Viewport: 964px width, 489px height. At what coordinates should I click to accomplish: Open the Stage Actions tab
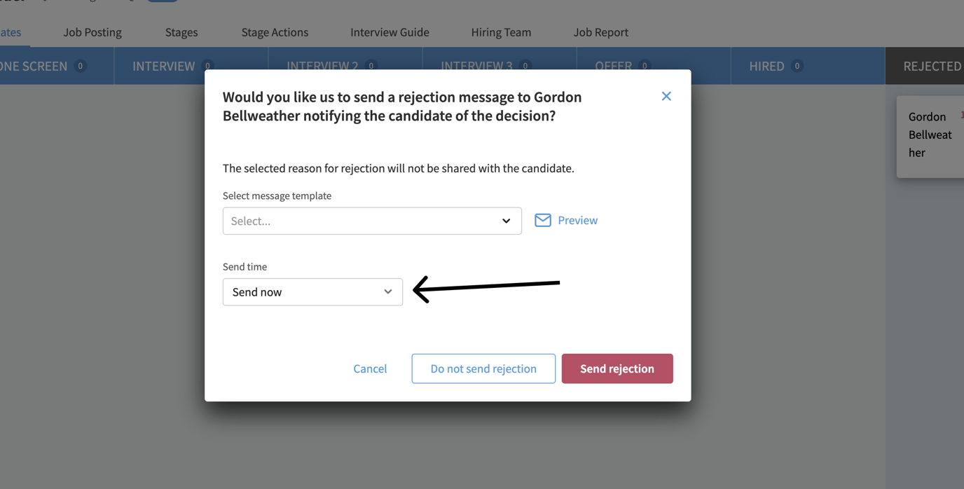(x=275, y=32)
